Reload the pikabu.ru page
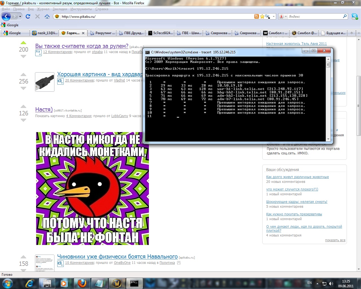 (x=28, y=16)
